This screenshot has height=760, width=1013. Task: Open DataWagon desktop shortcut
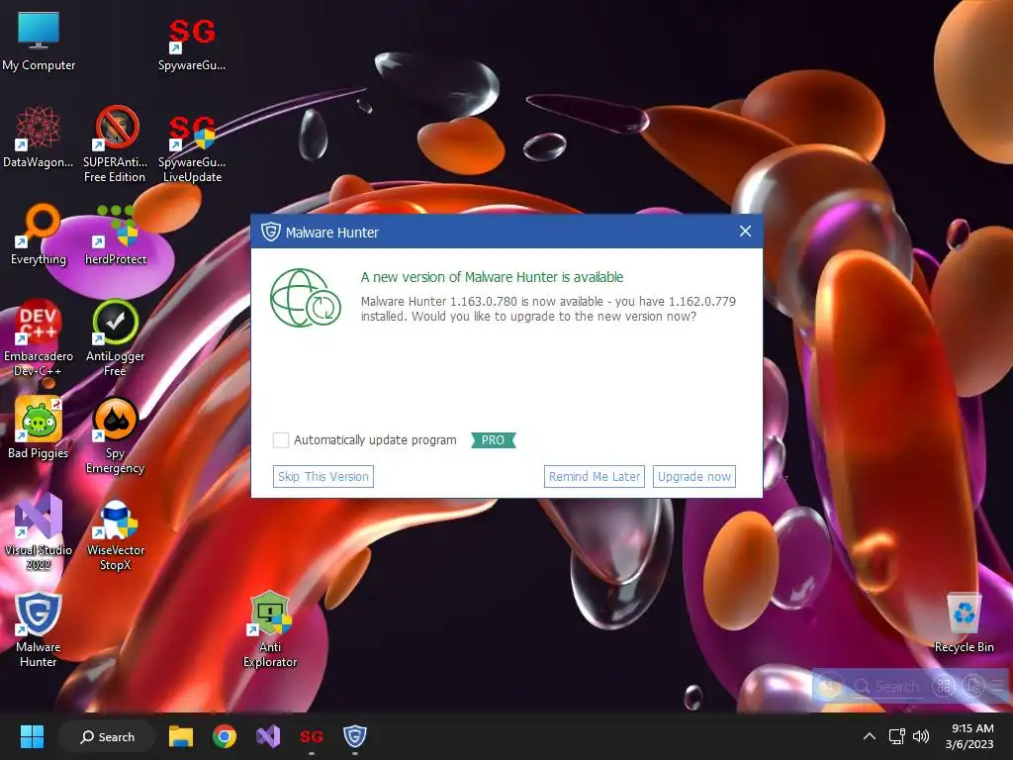coord(39,137)
